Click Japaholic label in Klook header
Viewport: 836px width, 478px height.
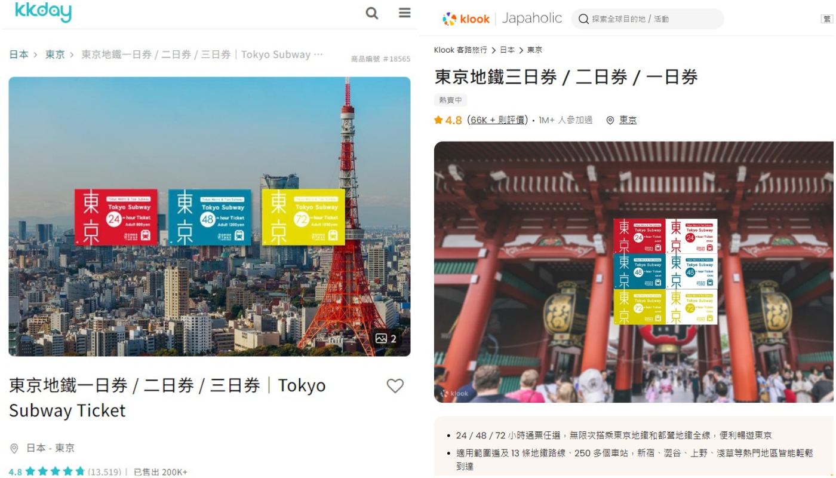coord(532,19)
